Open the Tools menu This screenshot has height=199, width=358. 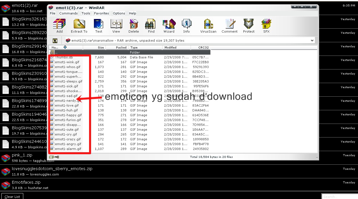[86, 13]
